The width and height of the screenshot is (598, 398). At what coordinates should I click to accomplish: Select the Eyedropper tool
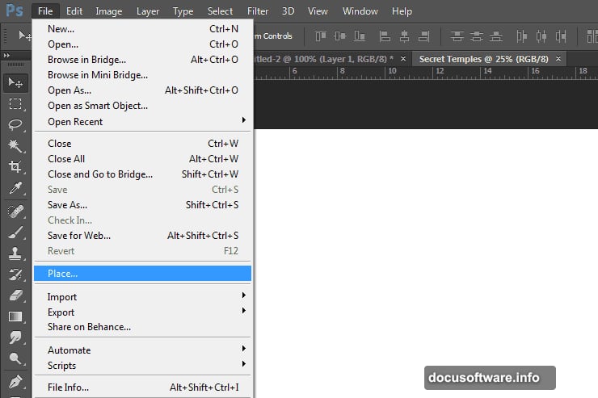(x=15, y=188)
